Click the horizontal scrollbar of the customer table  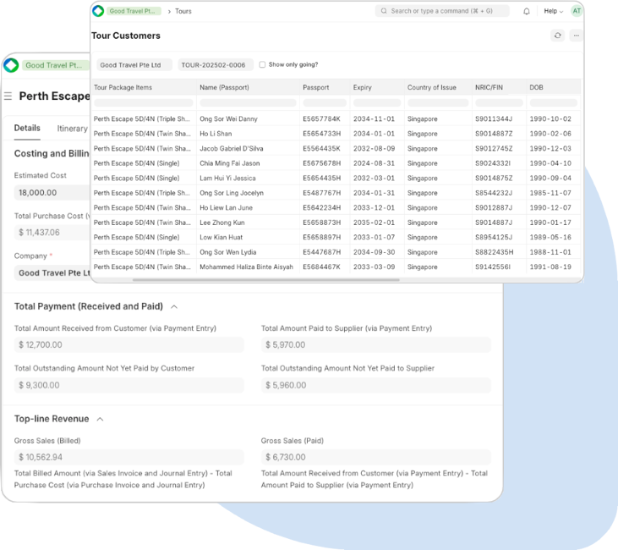(266, 280)
